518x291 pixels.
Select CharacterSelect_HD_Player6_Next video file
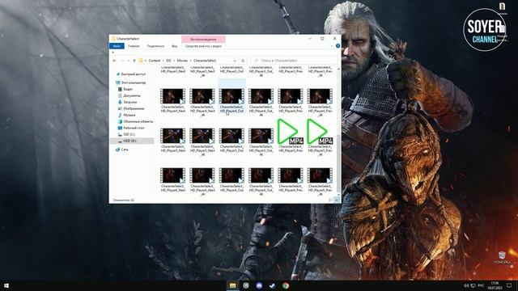pos(172,179)
